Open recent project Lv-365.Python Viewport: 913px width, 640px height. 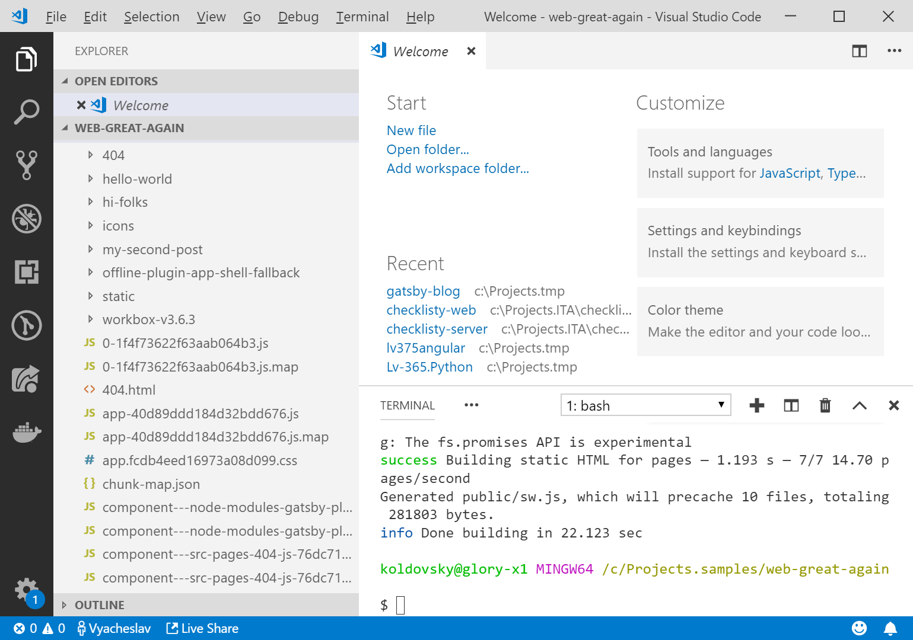(430, 367)
